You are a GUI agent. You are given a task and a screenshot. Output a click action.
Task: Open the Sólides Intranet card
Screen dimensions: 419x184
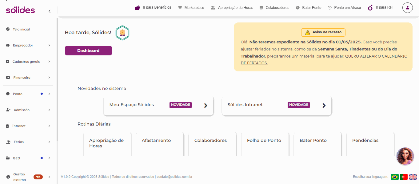click(x=277, y=106)
